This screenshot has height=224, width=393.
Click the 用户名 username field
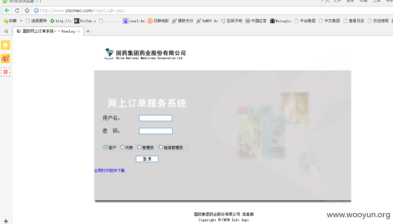156,118
